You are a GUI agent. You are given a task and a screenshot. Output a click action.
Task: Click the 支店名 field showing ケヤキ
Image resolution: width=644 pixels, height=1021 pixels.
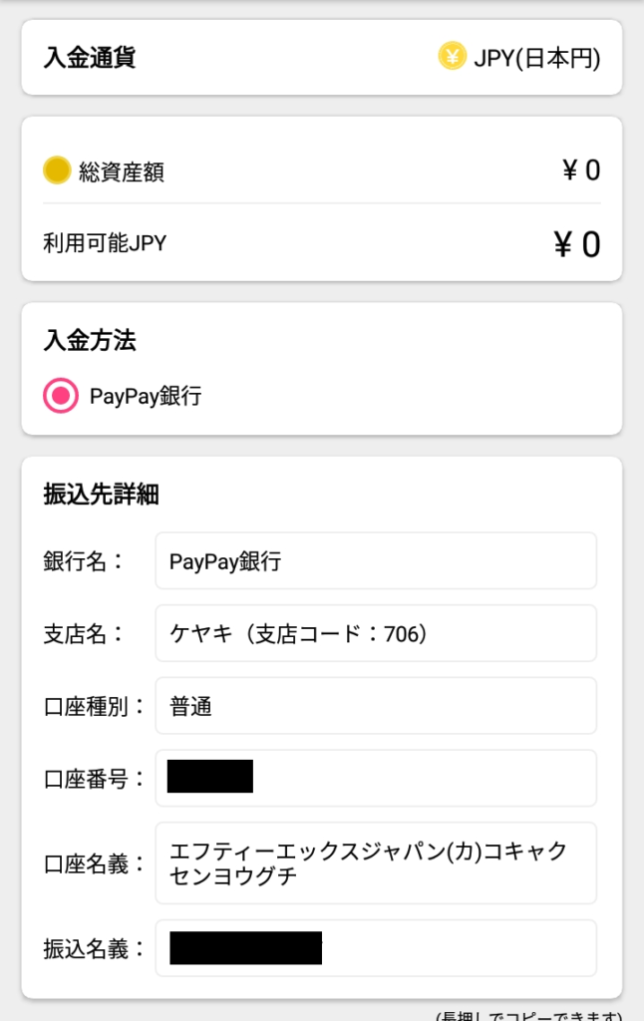(x=375, y=633)
